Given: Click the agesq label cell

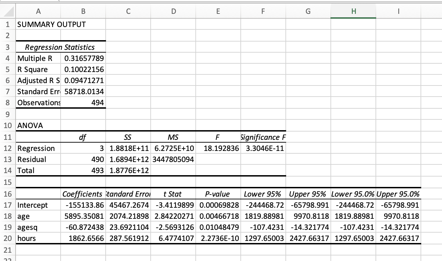Looking at the screenshot, I should [x=38, y=227].
